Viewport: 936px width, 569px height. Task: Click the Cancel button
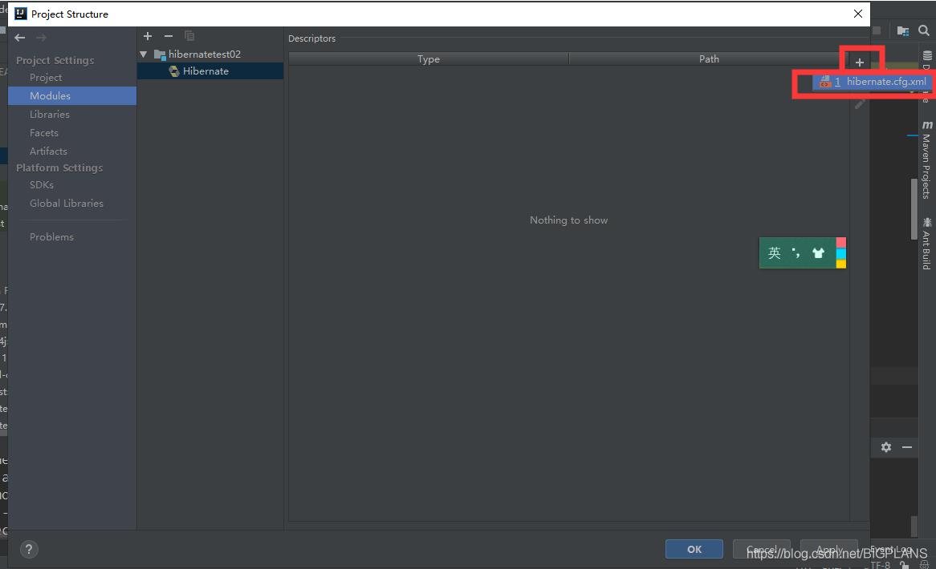tap(762, 549)
